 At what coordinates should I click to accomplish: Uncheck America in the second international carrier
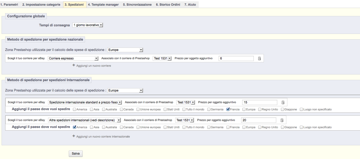pos(75,127)
